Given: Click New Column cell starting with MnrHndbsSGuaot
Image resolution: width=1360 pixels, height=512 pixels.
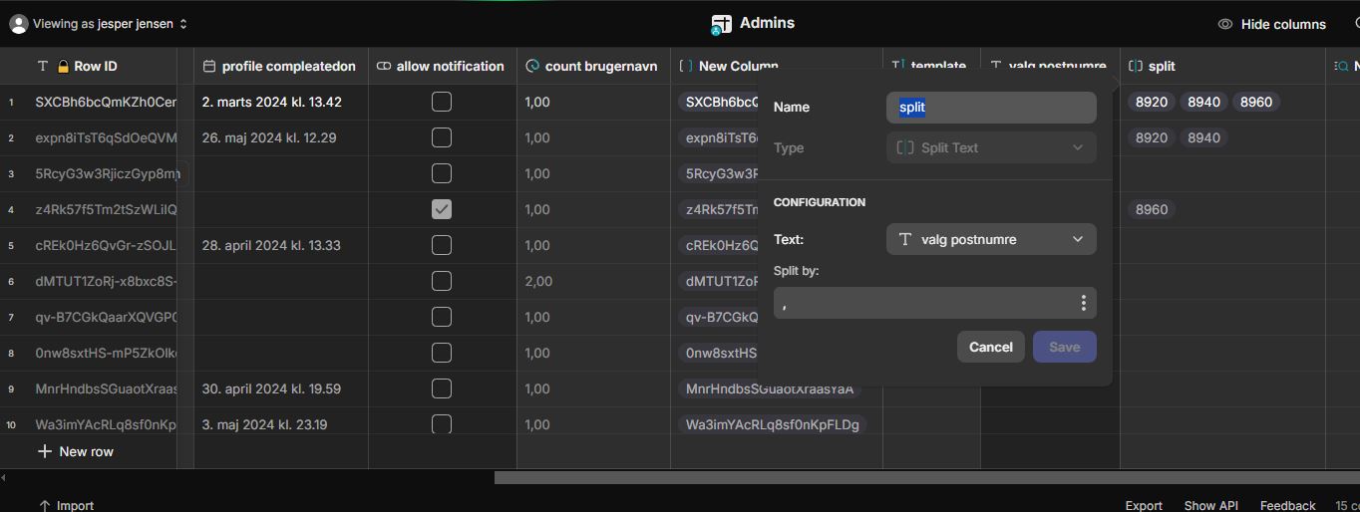Looking at the screenshot, I should pos(770,388).
